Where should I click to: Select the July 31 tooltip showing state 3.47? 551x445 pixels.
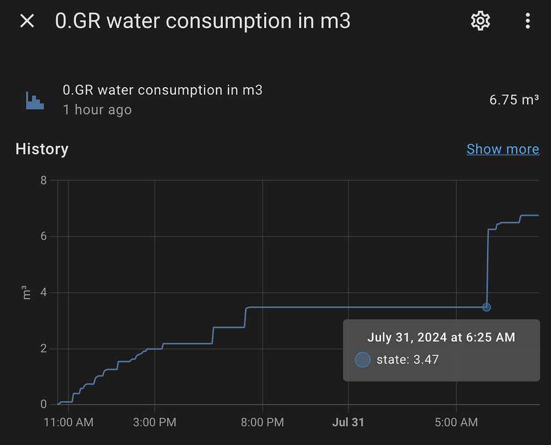tap(441, 350)
